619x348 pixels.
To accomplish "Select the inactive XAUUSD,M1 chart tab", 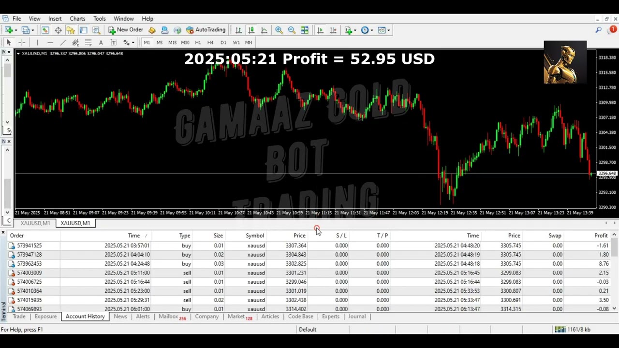I will click(x=35, y=223).
